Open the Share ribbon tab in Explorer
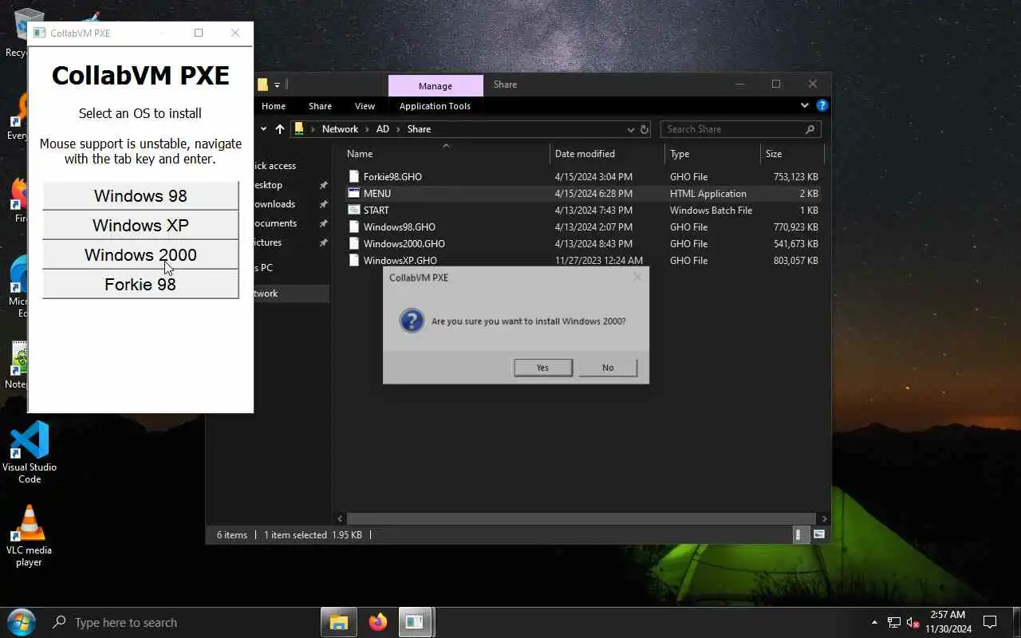This screenshot has width=1021, height=638. point(320,106)
